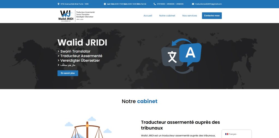This screenshot has height=138, width=279.
Task: Click the Walid JRIDI hero title
Action: click(82, 43)
